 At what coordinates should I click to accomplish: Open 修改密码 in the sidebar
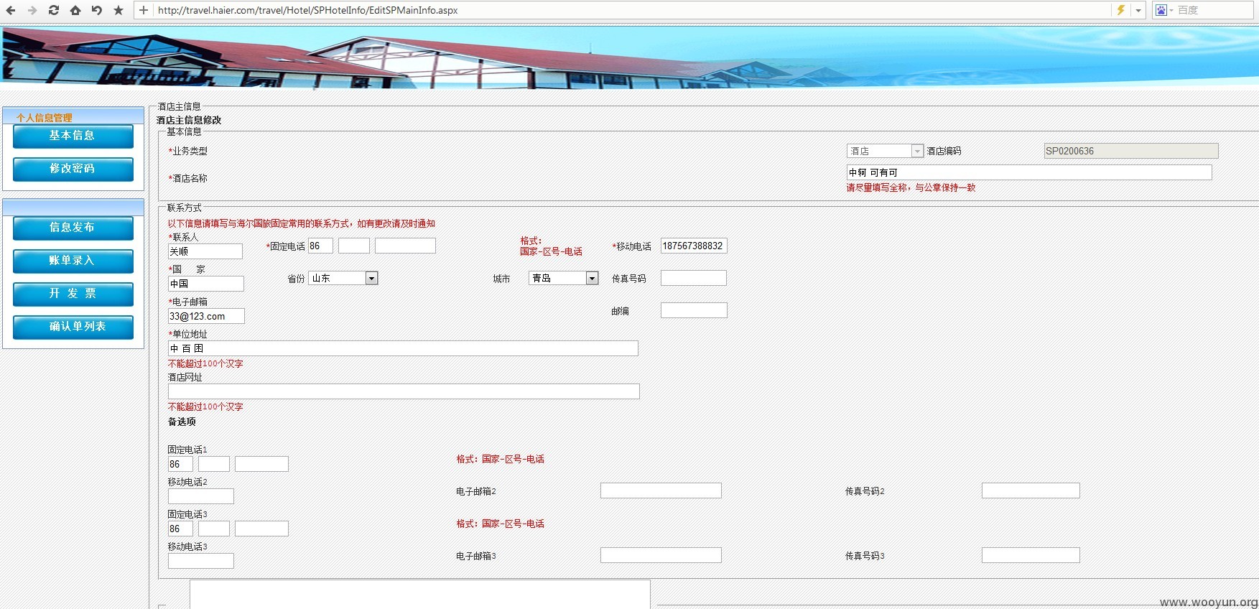pyautogui.click(x=73, y=169)
